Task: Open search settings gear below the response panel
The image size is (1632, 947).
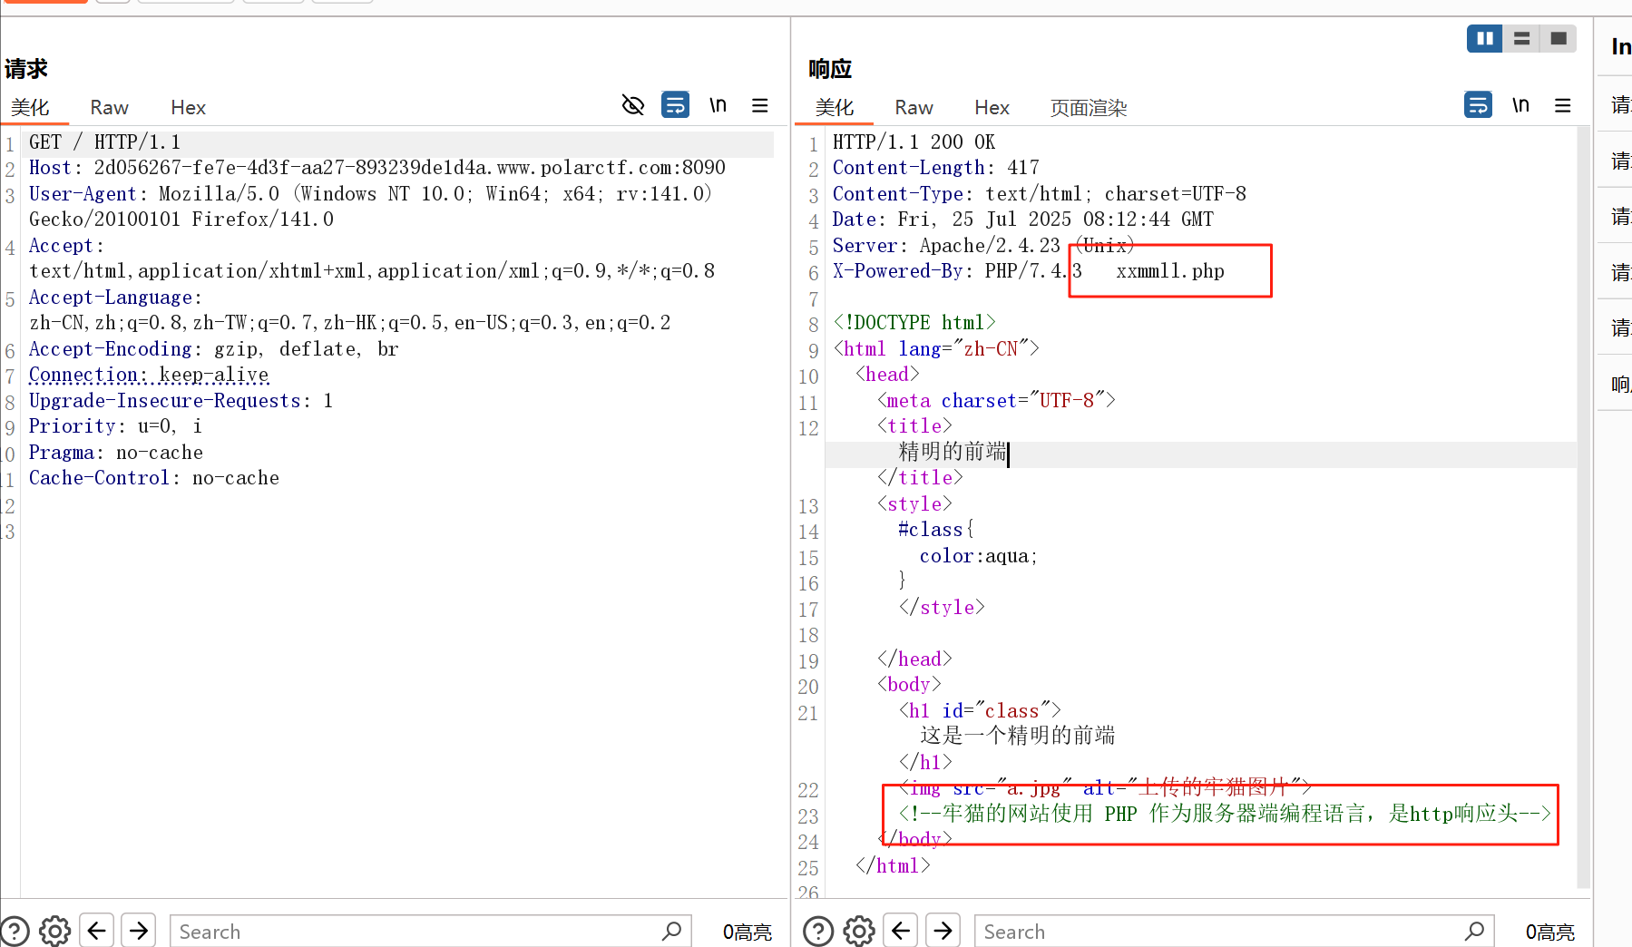Action: pyautogui.click(x=859, y=931)
